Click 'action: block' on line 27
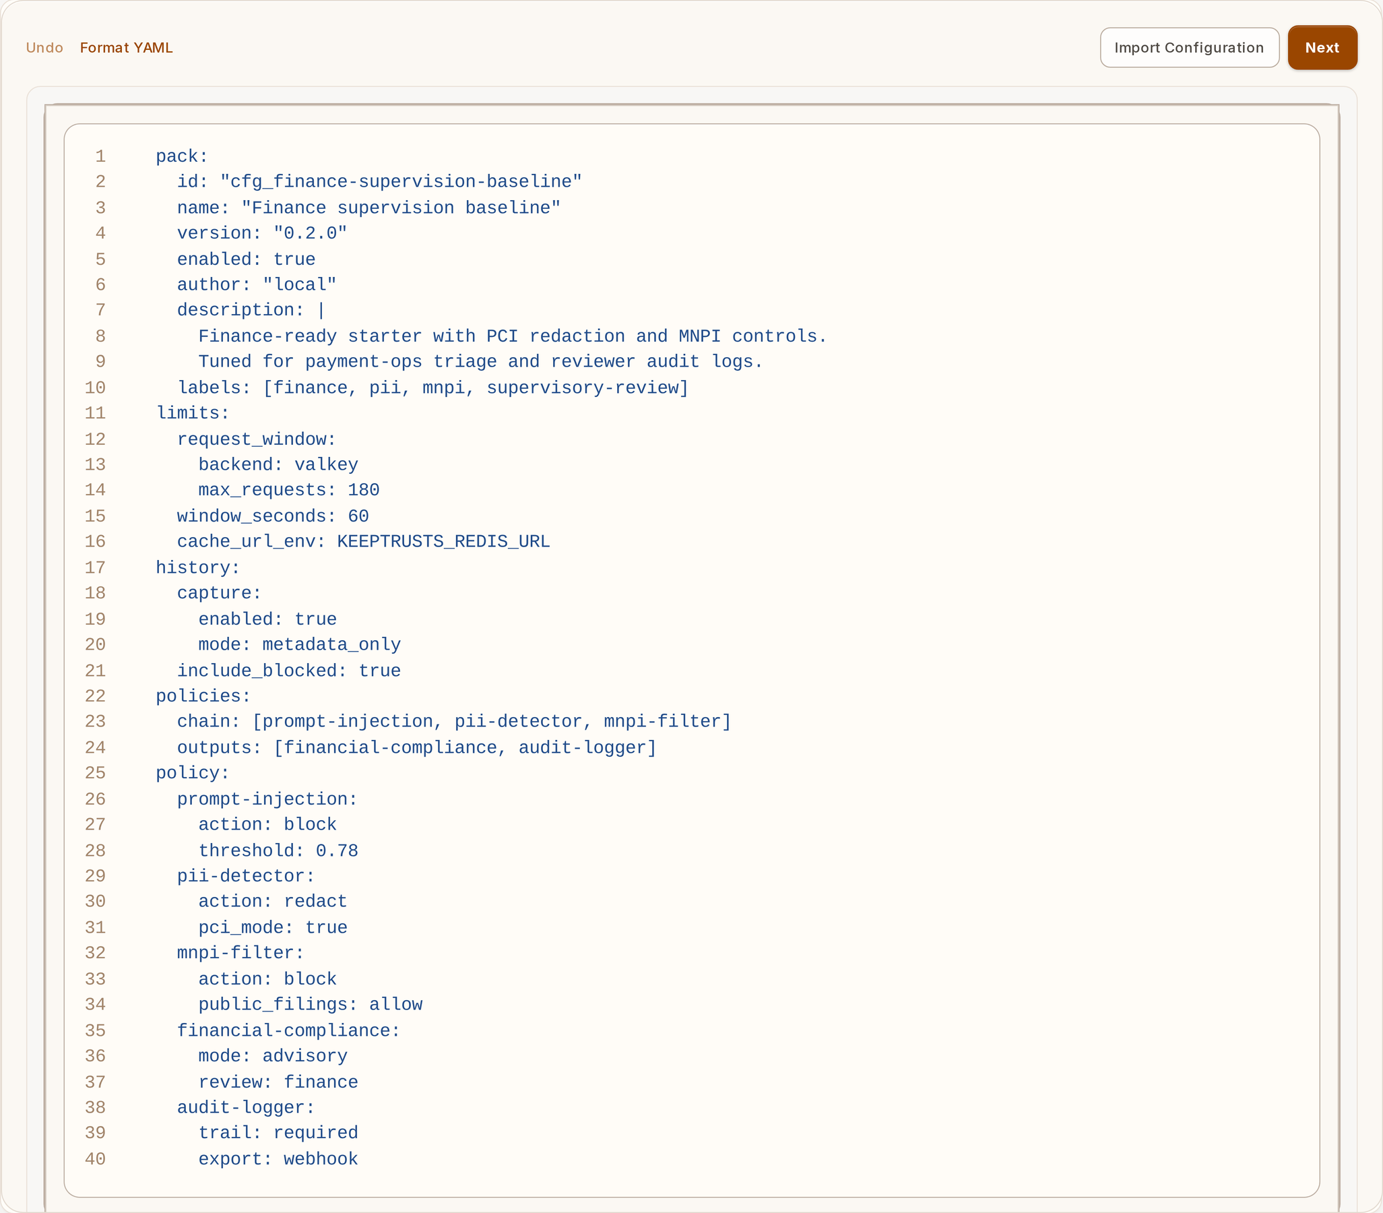The height and width of the screenshot is (1213, 1383). click(x=267, y=825)
